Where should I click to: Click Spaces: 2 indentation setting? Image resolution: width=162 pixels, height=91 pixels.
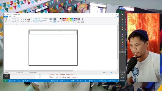[54, 81]
